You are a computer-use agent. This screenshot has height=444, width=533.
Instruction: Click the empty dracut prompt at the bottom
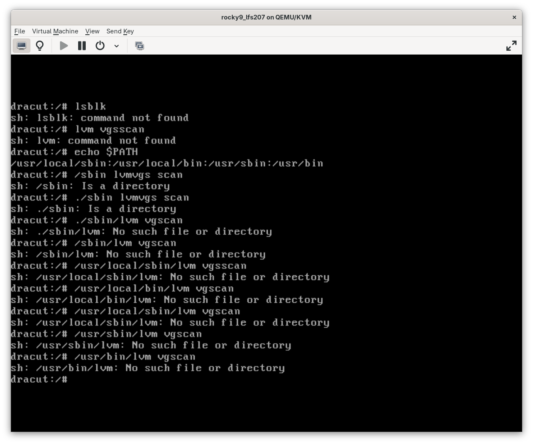click(39, 379)
